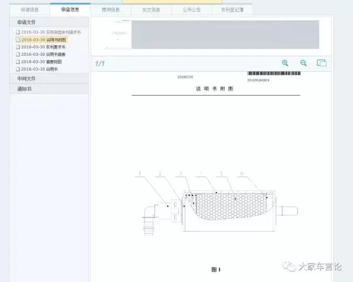353x282 pixels.
Task: Click the 1/1 page indicator
Action: [x=100, y=63]
